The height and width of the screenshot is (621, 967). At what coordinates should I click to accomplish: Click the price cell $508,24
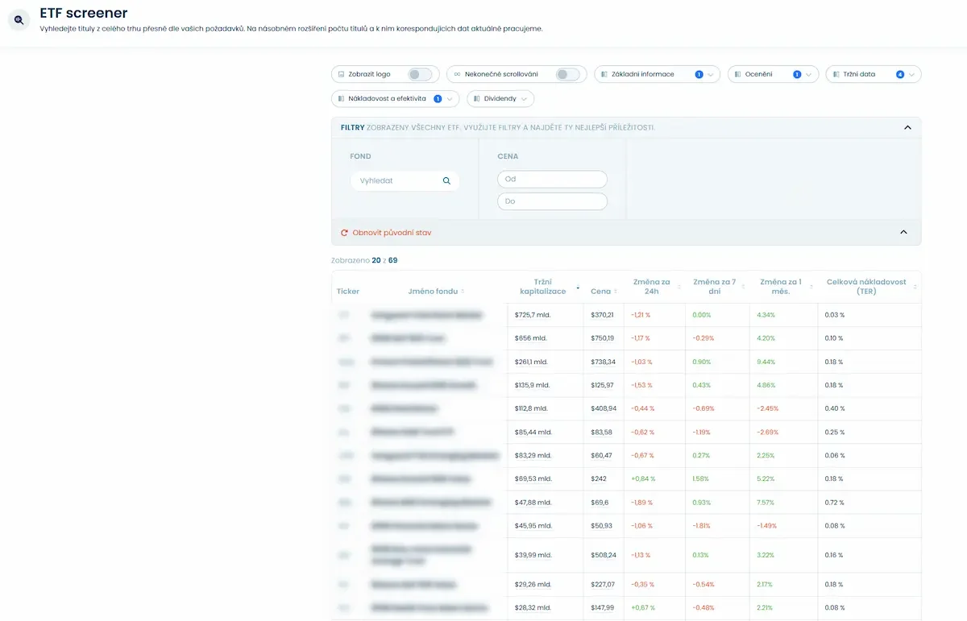(x=604, y=555)
